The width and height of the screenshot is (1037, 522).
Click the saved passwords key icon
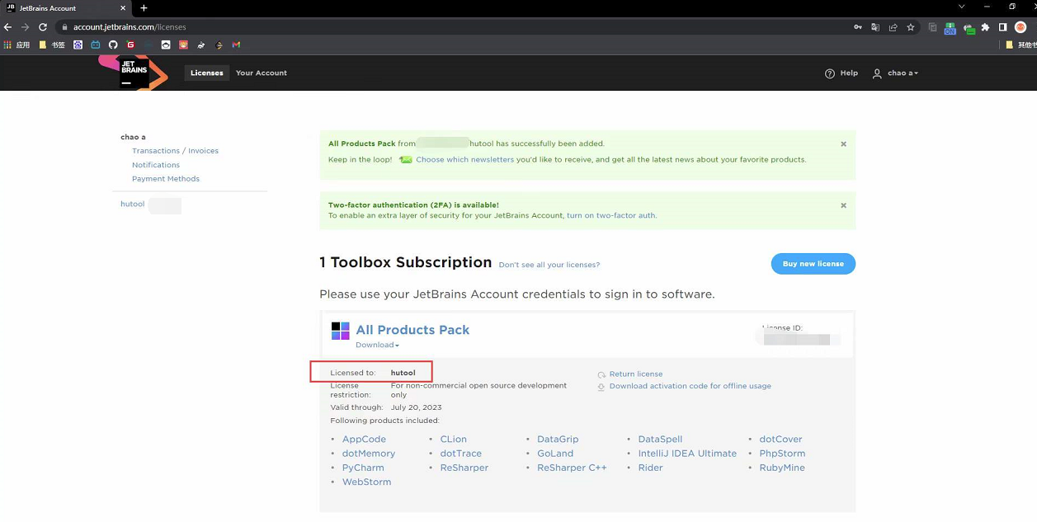(x=858, y=27)
